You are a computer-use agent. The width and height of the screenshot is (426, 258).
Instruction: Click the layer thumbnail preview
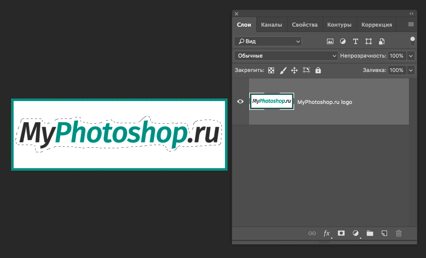point(272,101)
